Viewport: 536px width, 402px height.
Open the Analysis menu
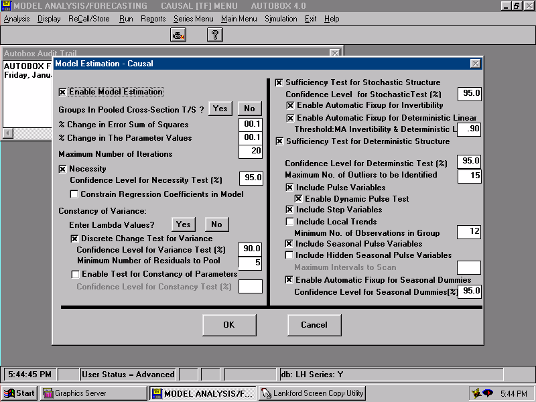pyautogui.click(x=17, y=19)
